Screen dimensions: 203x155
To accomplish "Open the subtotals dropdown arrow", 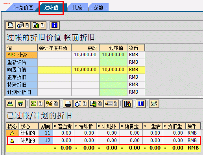I will point(56,104).
